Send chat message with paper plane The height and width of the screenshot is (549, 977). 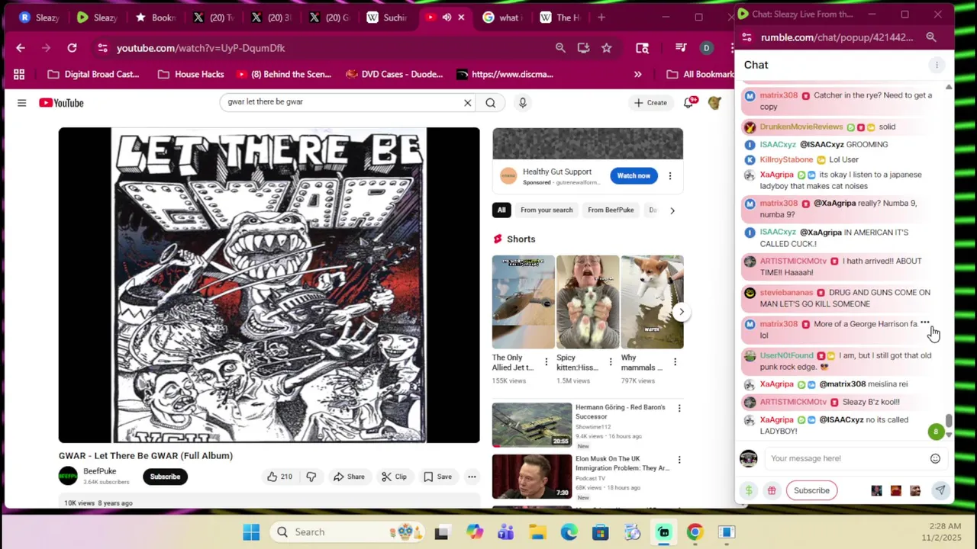(x=940, y=490)
